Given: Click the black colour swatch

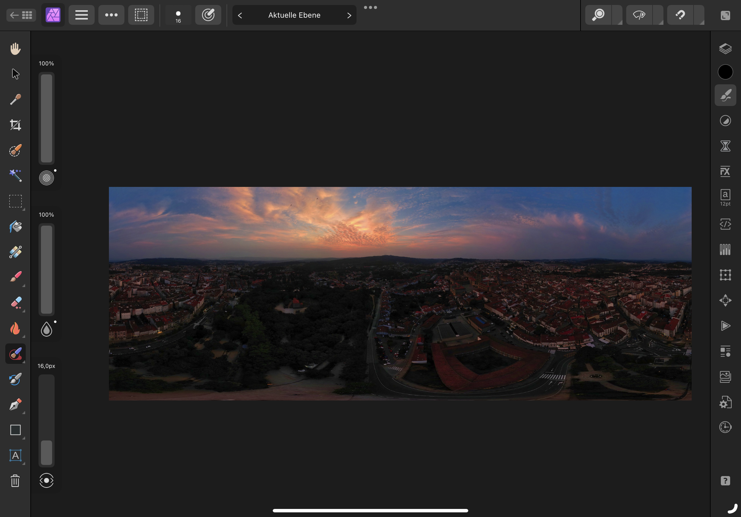Looking at the screenshot, I should point(725,72).
